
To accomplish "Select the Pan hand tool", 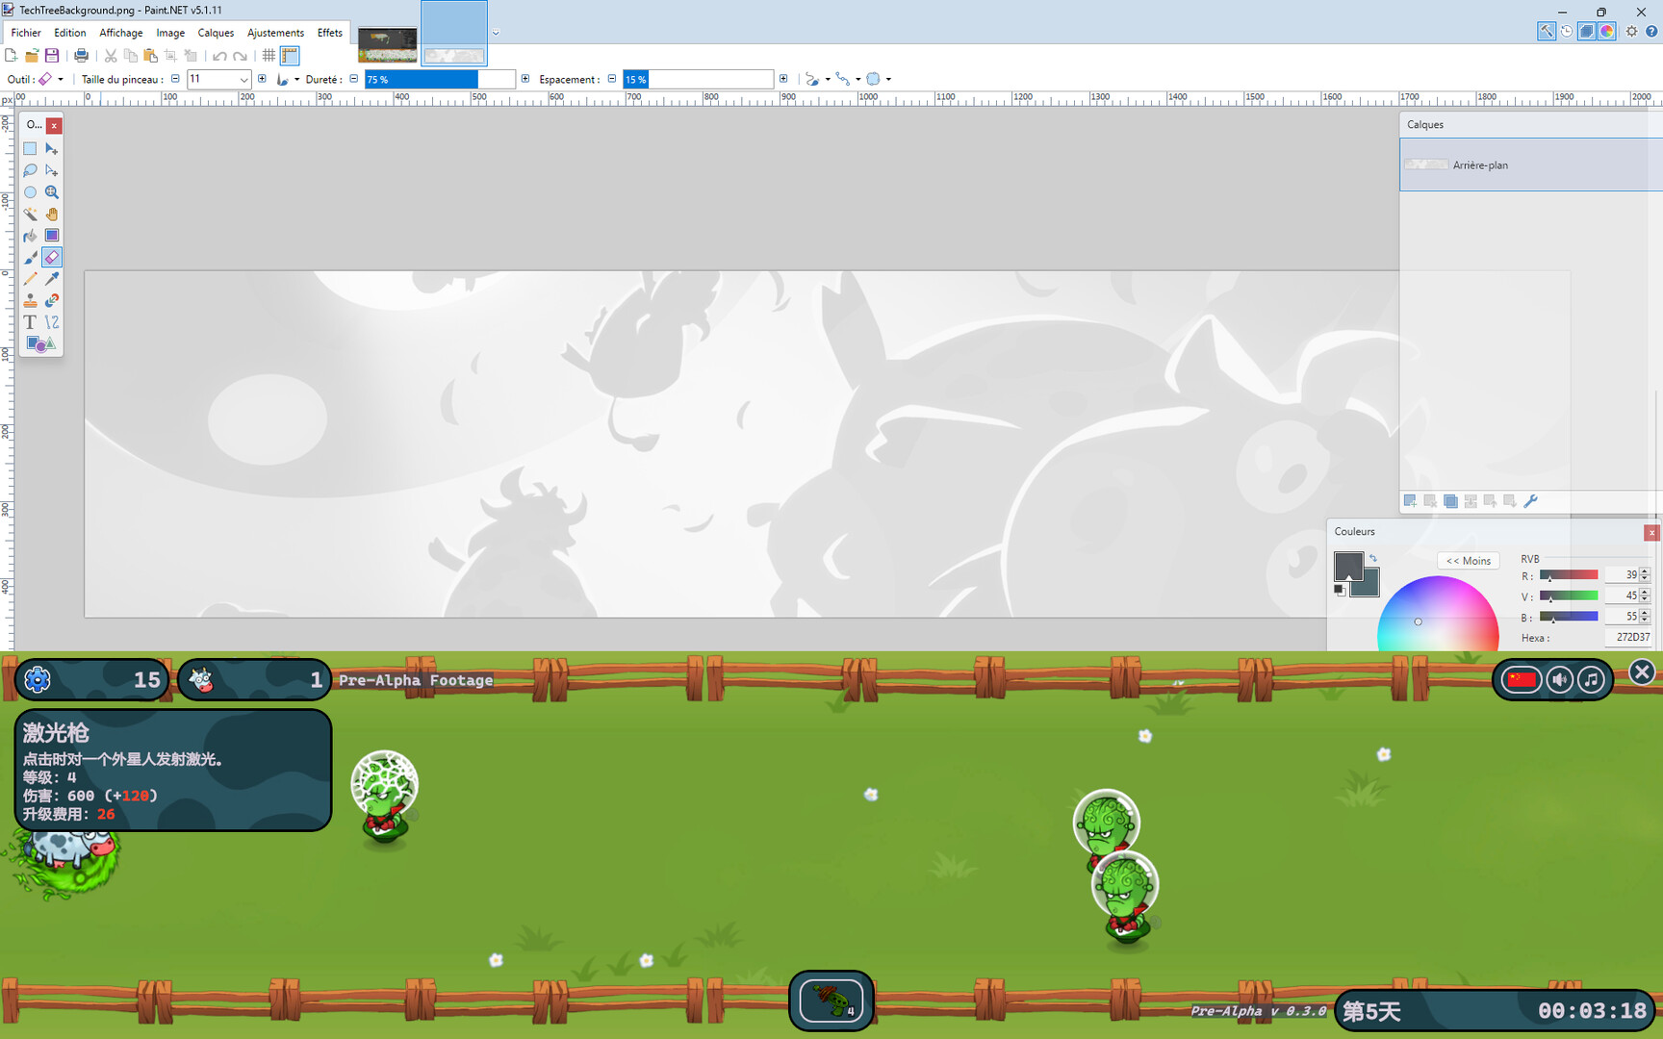I will click(x=52, y=214).
